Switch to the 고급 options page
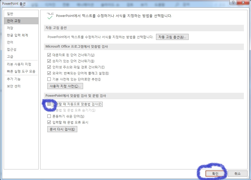 [x=21, y=57]
